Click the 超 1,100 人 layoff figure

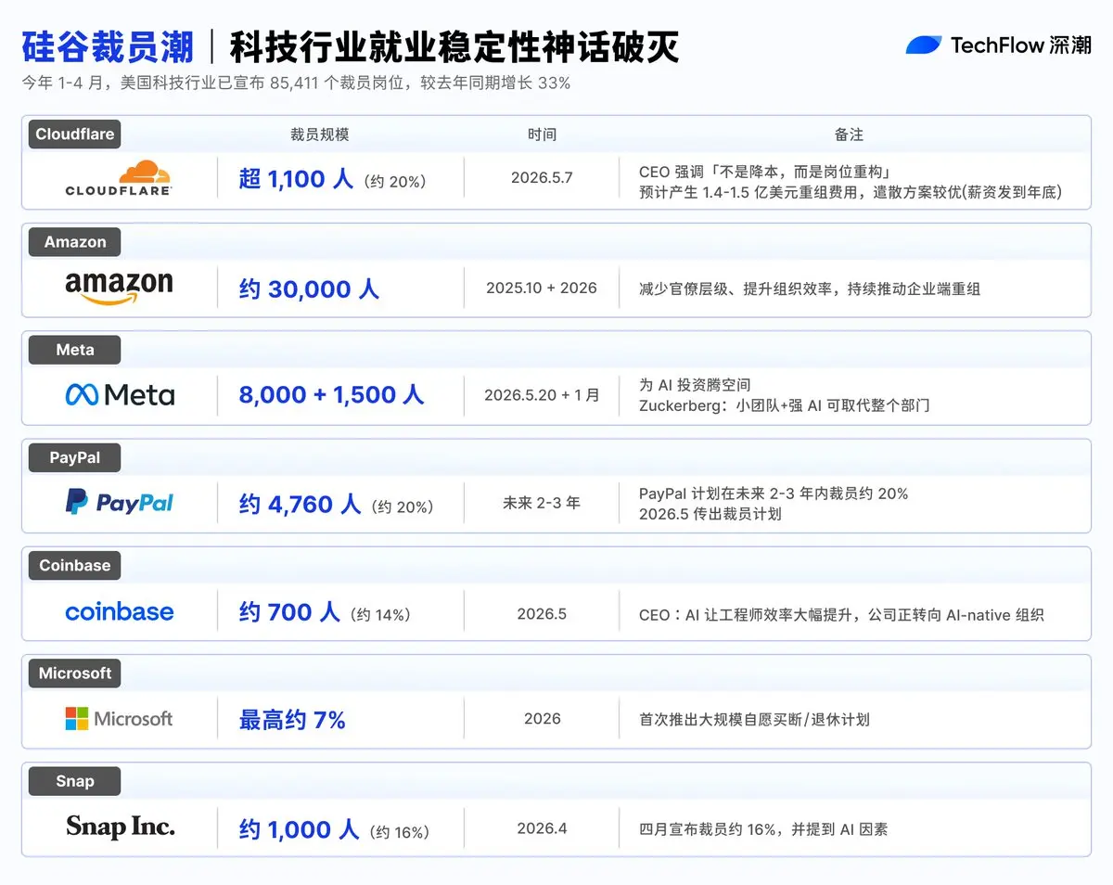[x=297, y=179]
